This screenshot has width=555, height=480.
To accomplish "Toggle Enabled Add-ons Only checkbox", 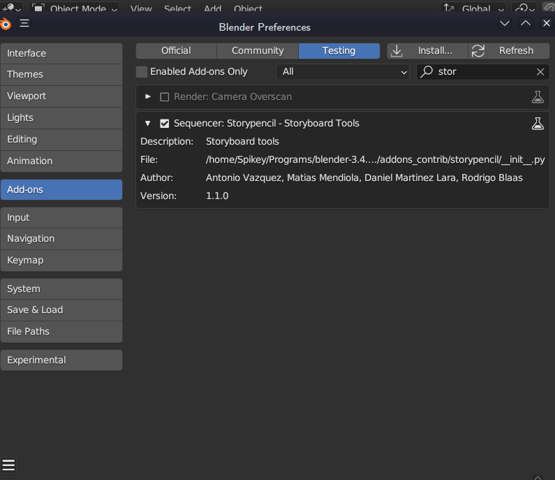I will click(x=142, y=72).
